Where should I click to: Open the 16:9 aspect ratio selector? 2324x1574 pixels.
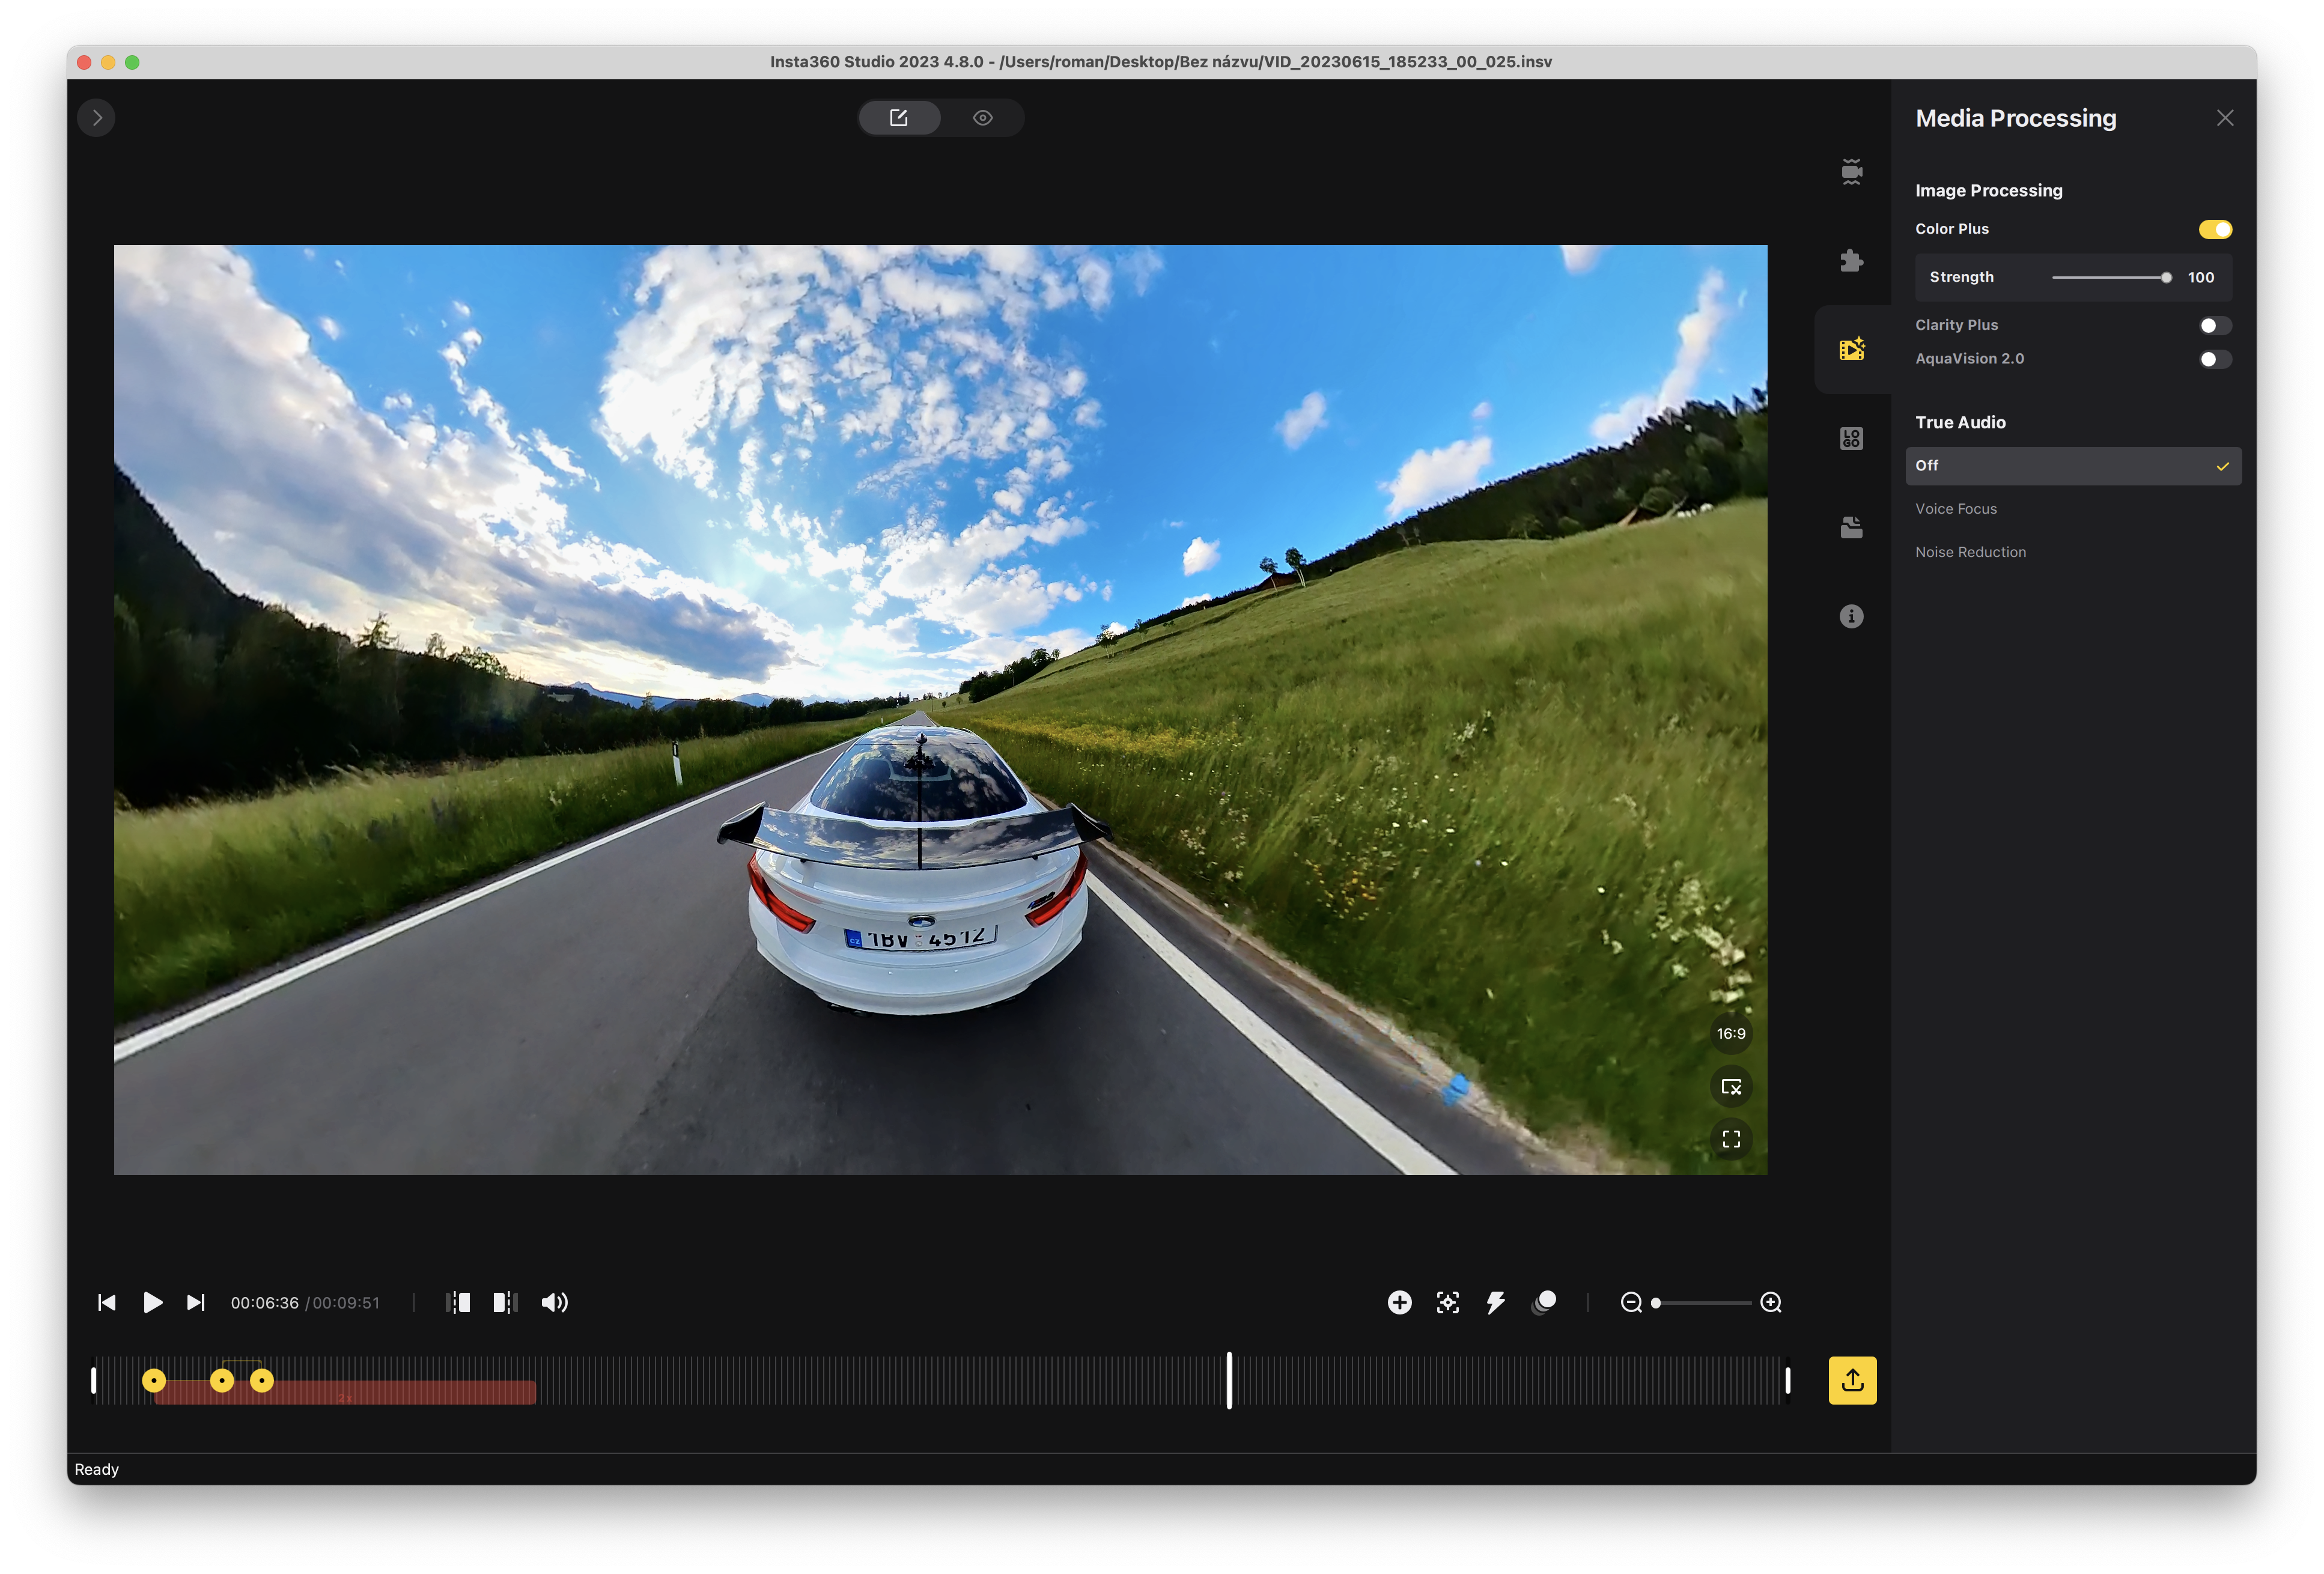pyautogui.click(x=1731, y=1034)
